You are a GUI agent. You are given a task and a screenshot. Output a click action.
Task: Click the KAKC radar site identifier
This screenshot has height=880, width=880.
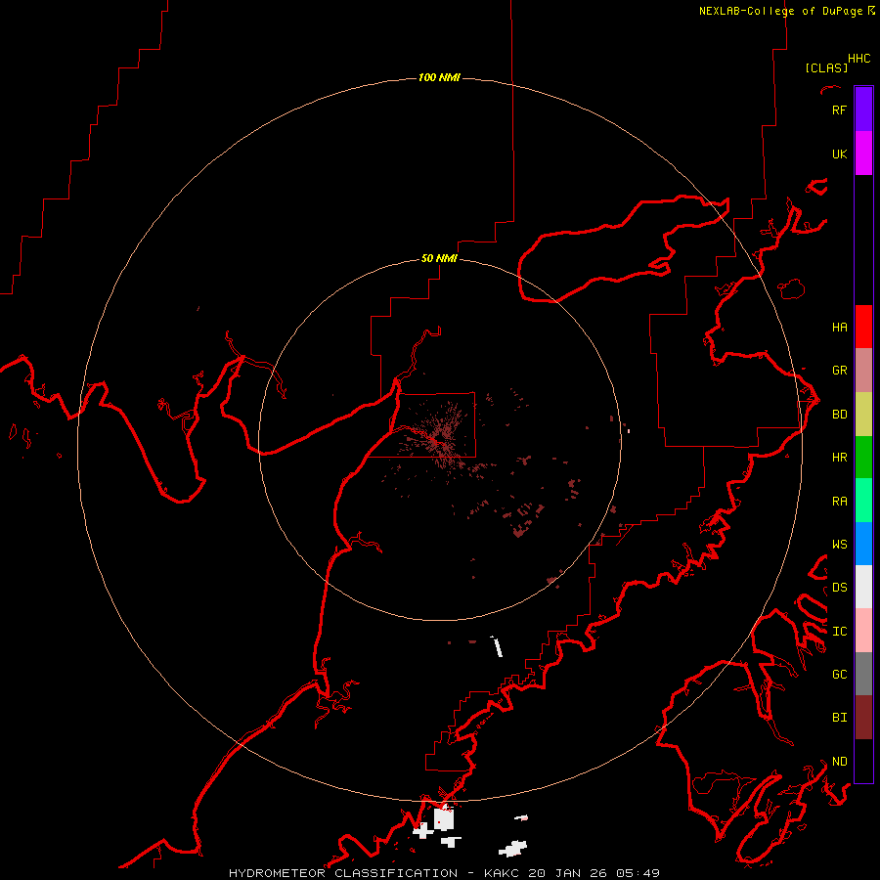pos(502,873)
